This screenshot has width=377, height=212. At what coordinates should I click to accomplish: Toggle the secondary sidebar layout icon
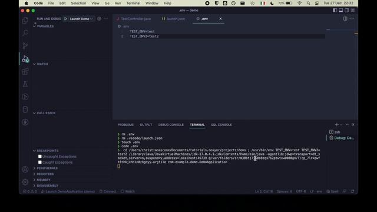(x=347, y=11)
